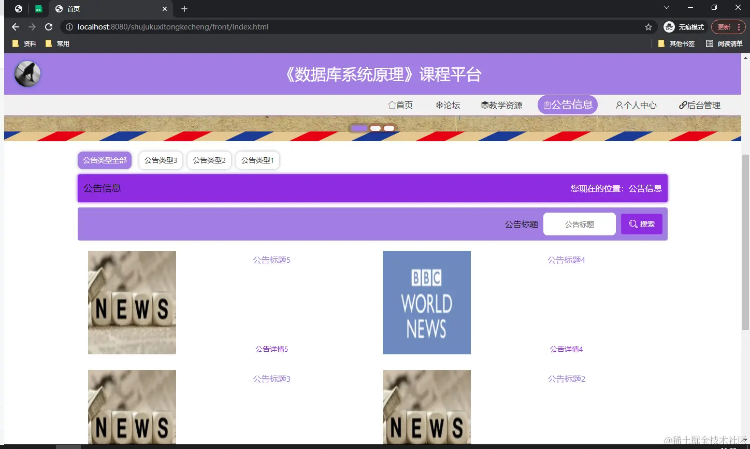This screenshot has height=449, width=750.
Task: Open a new tab with plus icon
Action: coord(184,9)
